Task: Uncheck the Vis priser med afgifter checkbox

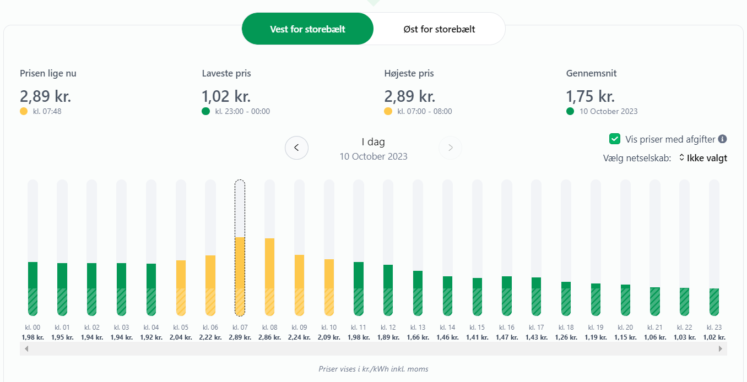Action: [x=615, y=139]
